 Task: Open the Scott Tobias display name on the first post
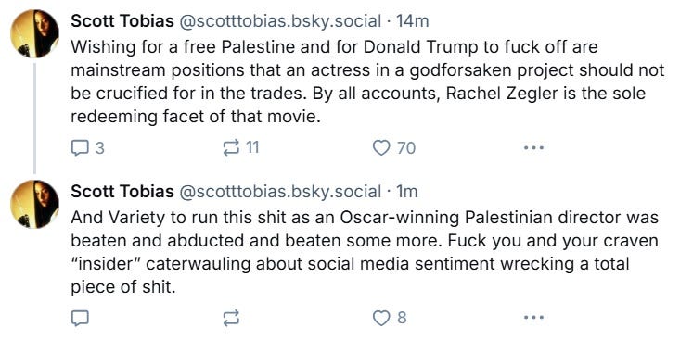(x=122, y=20)
